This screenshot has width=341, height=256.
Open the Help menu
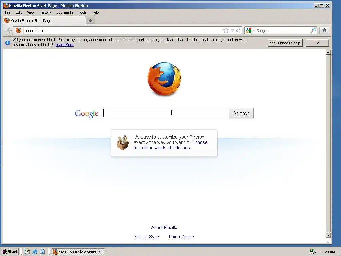click(x=95, y=12)
